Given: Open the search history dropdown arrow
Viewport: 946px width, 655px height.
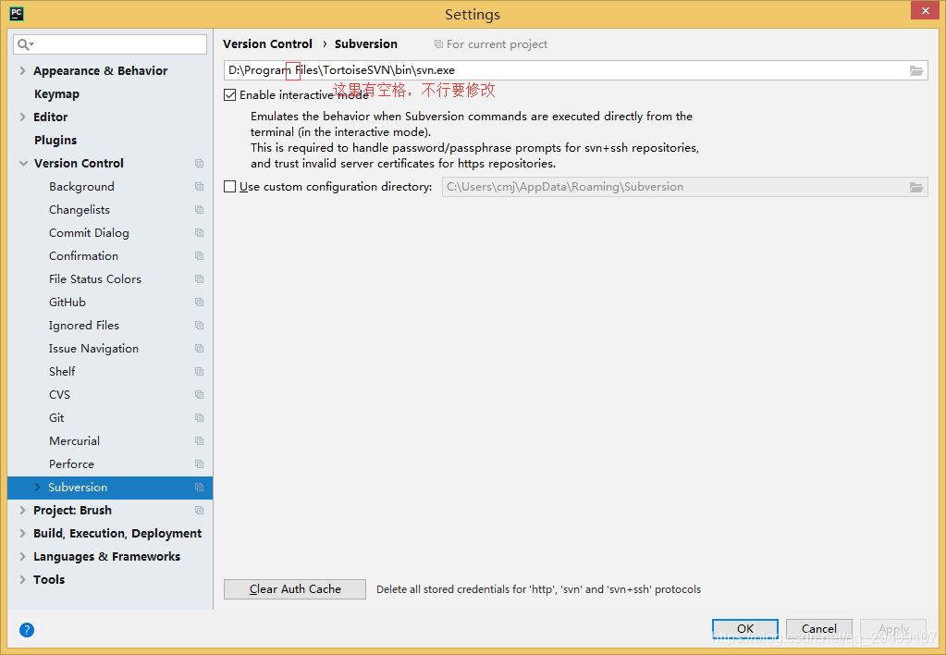Looking at the screenshot, I should [x=31, y=44].
